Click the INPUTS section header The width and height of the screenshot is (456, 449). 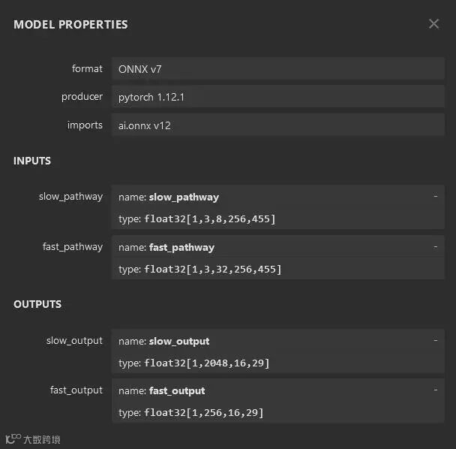click(x=32, y=161)
